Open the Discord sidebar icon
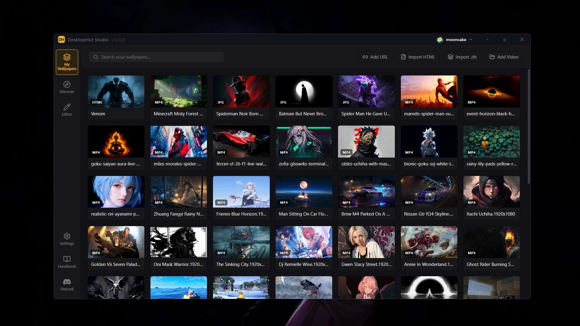The image size is (580, 326). [x=67, y=282]
